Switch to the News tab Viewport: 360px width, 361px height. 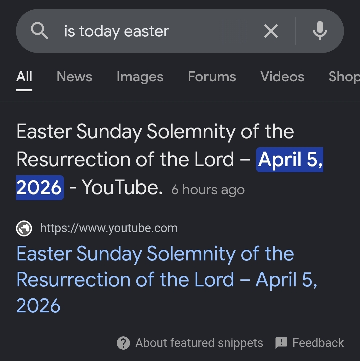[74, 77]
